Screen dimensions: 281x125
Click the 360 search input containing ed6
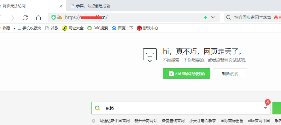coord(181,108)
